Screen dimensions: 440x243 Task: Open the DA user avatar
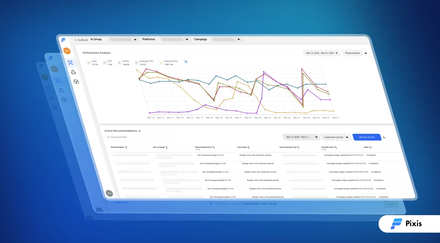[x=67, y=51]
